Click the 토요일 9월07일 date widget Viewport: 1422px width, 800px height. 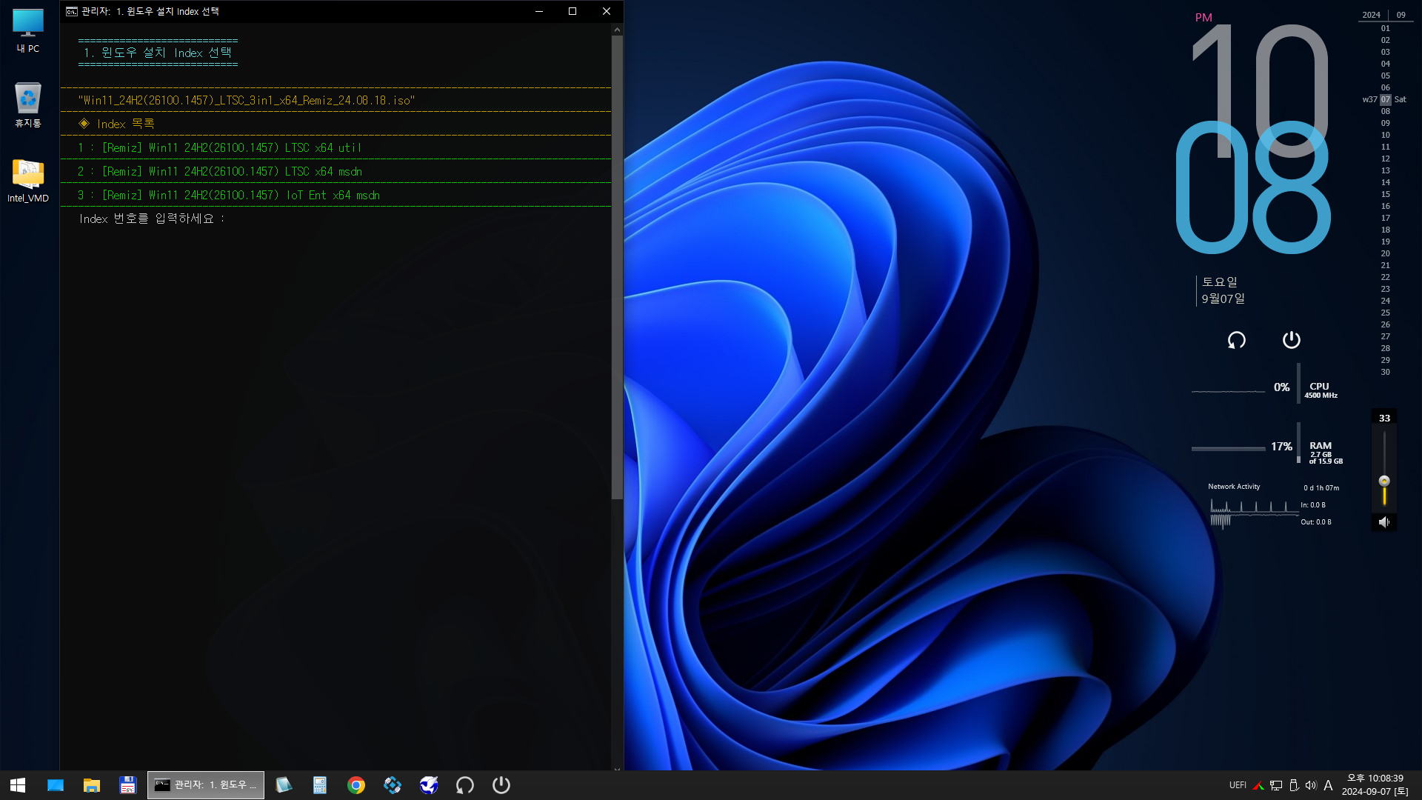1223,290
